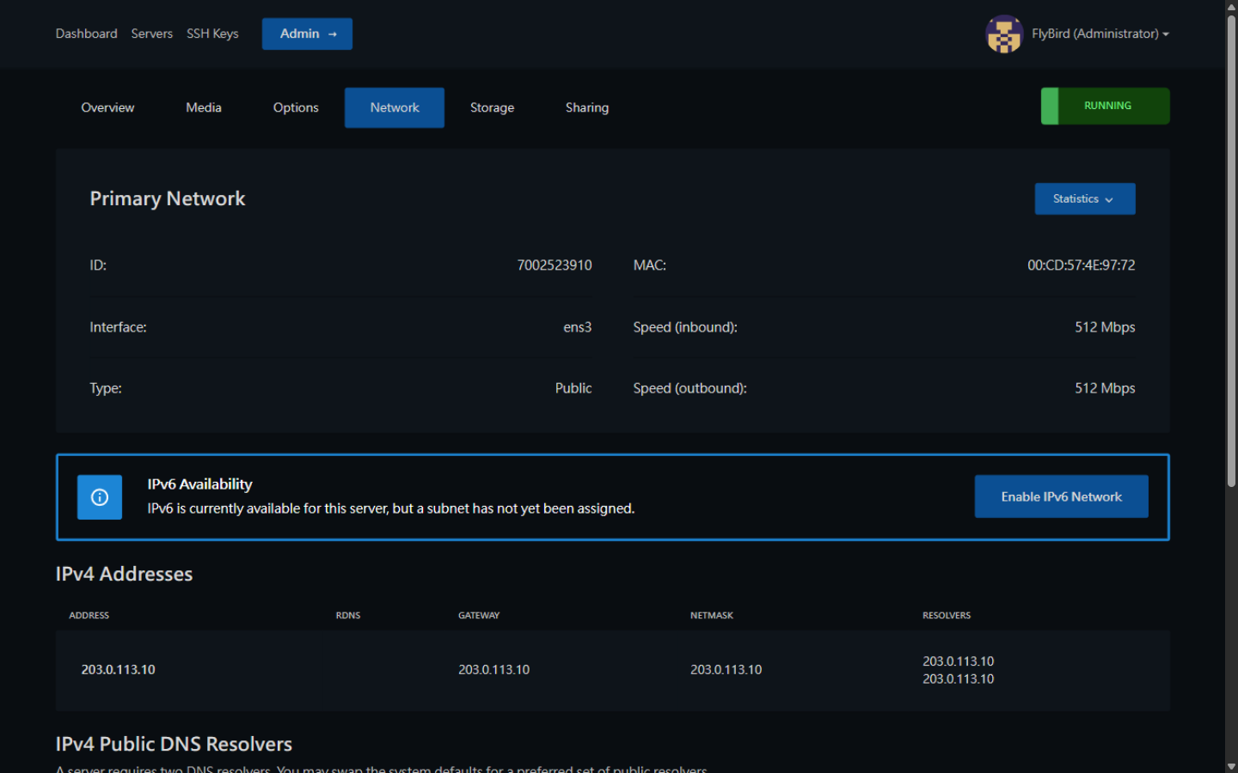Go to Dashboard link
Screen dimensions: 1238x773
pos(87,33)
